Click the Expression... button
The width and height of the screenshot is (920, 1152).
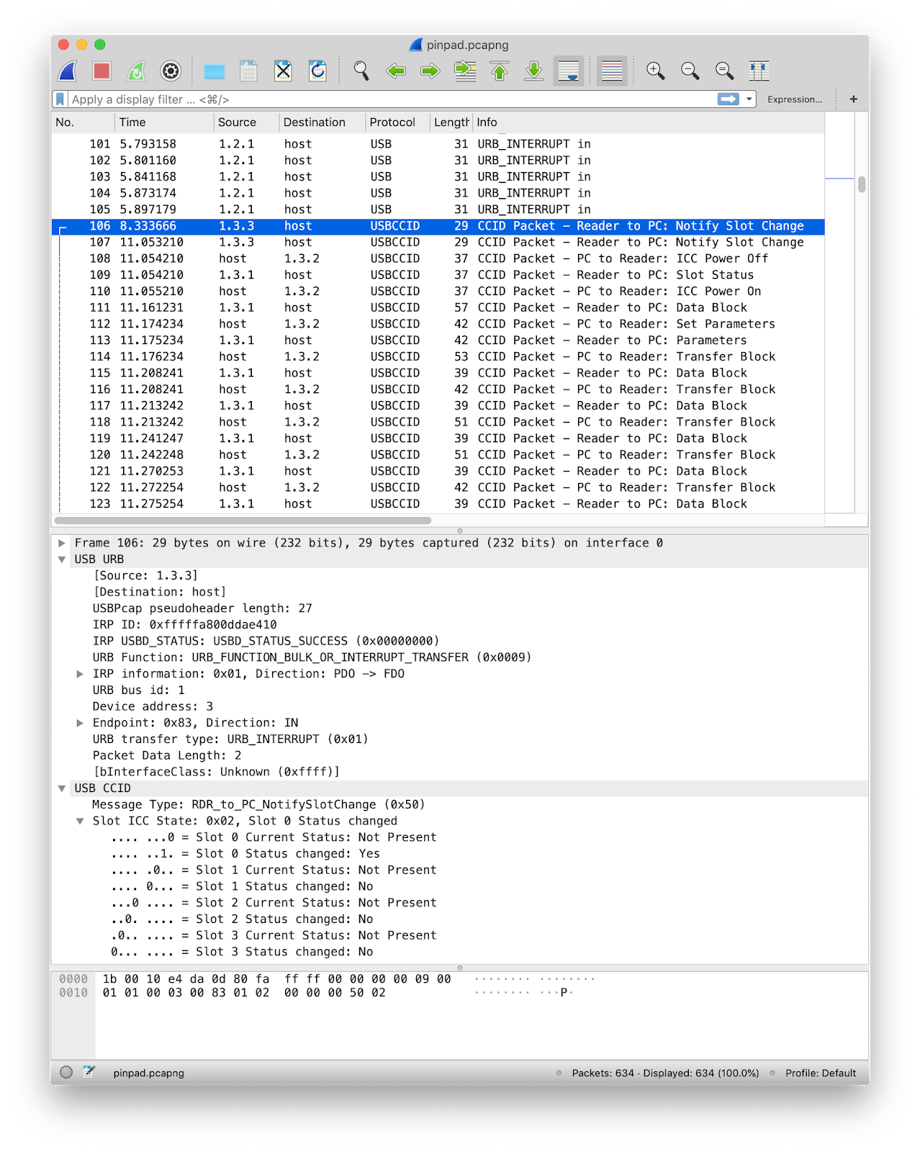point(795,99)
